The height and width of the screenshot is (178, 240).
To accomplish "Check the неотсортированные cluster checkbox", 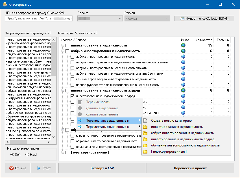I will click(67, 152).
